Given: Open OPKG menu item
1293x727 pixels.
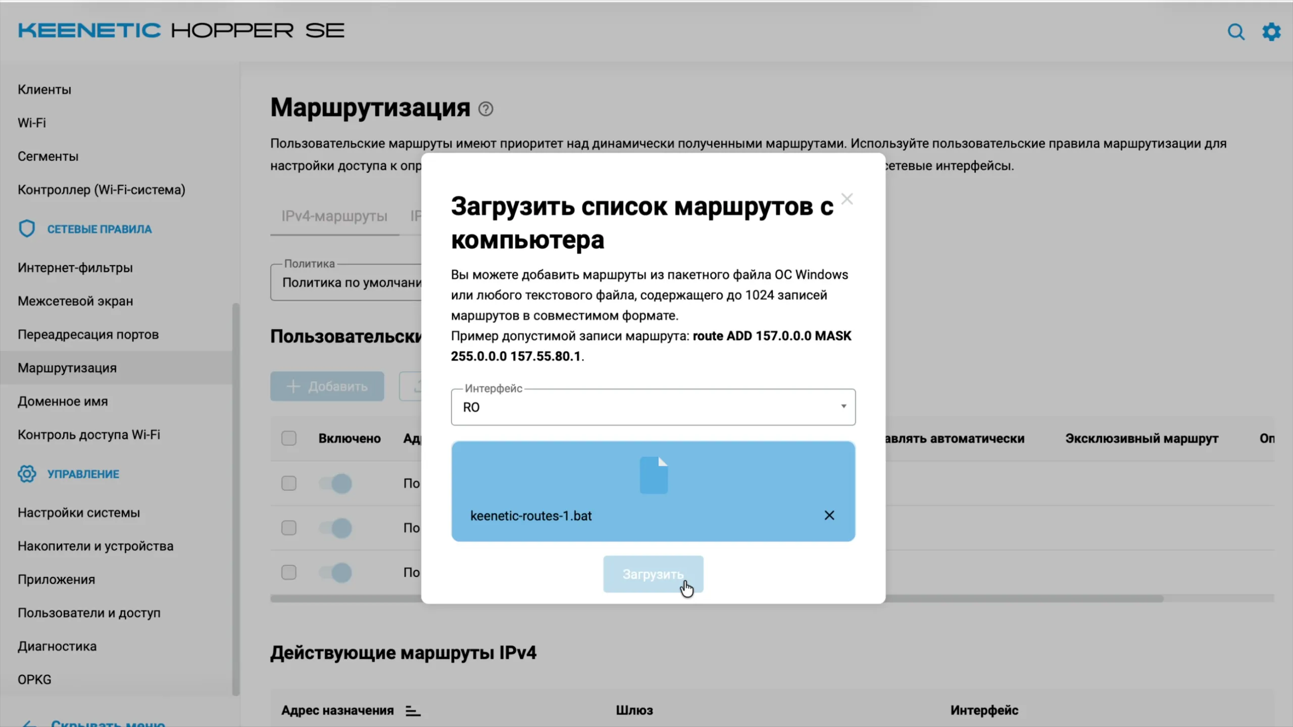Looking at the screenshot, I should pos(34,680).
